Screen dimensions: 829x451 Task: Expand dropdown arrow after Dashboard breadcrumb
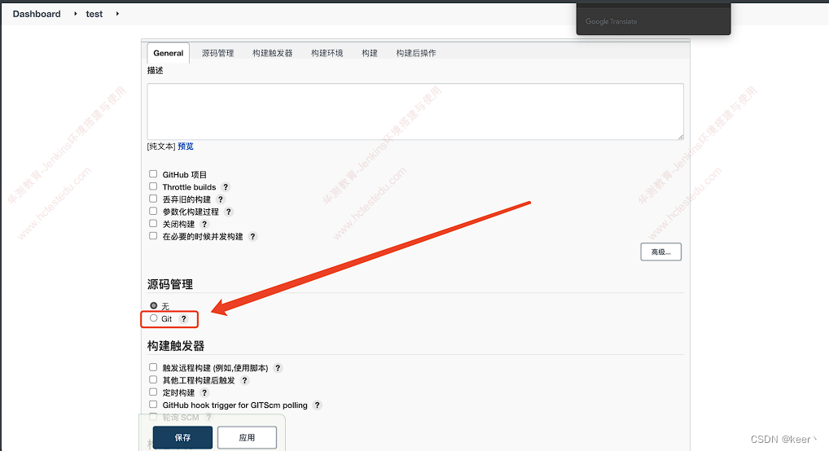click(75, 14)
